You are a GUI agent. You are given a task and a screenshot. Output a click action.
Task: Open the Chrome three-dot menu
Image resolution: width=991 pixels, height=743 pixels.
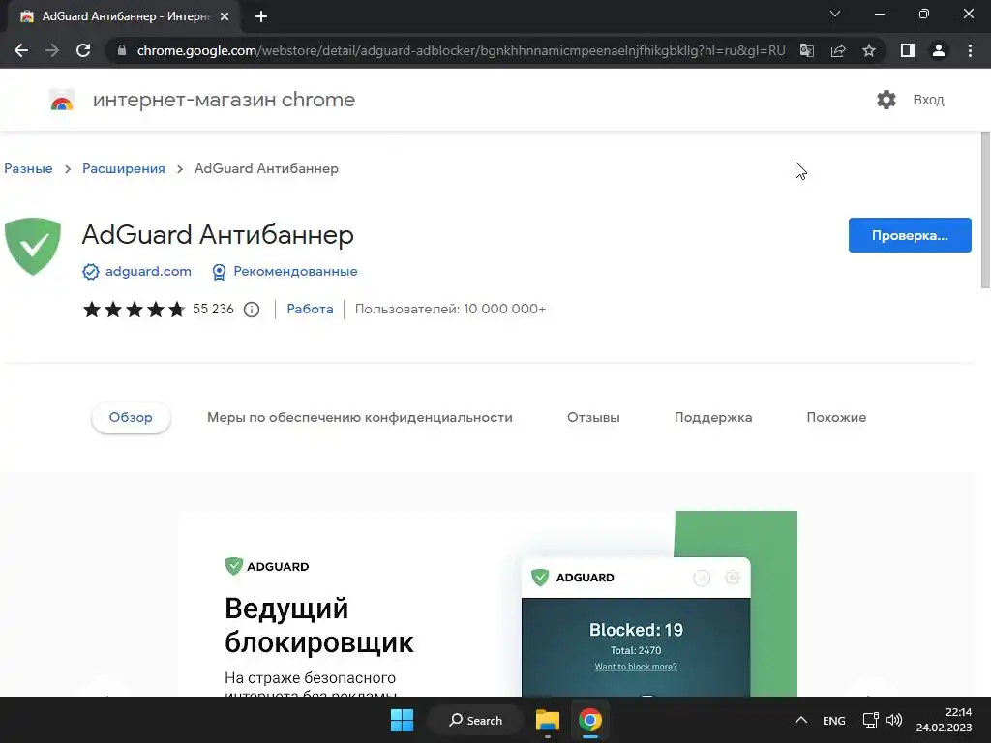pos(970,50)
